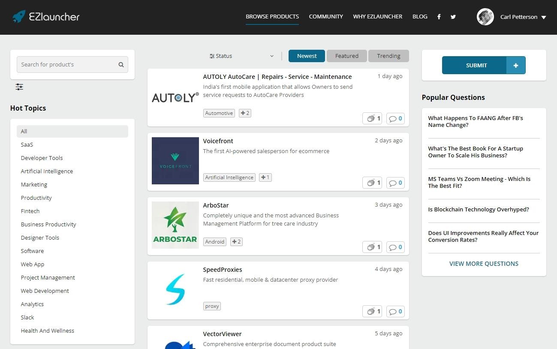Select All in Hot Topics

coord(72,131)
